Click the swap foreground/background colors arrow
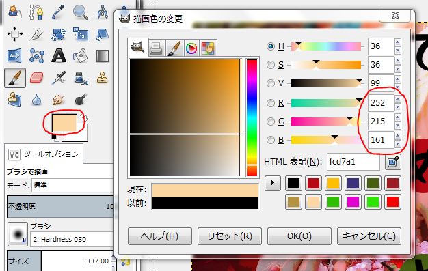This screenshot has width=428, height=271. pyautogui.click(x=84, y=117)
